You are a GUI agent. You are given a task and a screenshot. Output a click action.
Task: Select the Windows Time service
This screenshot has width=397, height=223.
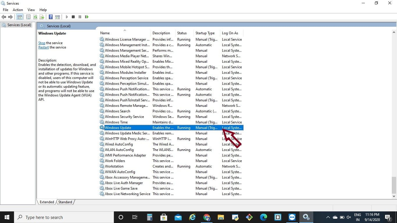click(171, 122)
